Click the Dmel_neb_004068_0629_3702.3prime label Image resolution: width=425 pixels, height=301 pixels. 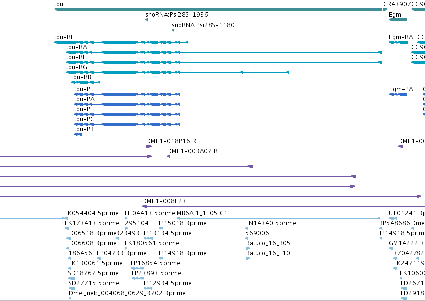(127, 293)
